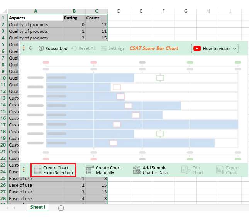Viewport: 249px width, 220px height.
Task: Click the Subscribed dollar icon
Action: pyautogui.click(x=41, y=48)
